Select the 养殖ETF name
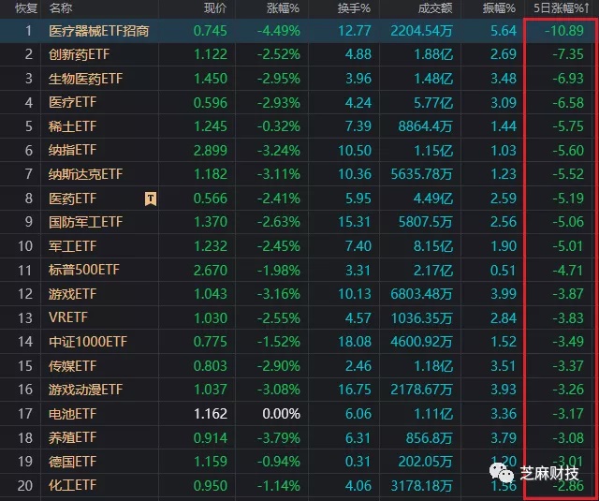599x501 pixels. coord(72,437)
